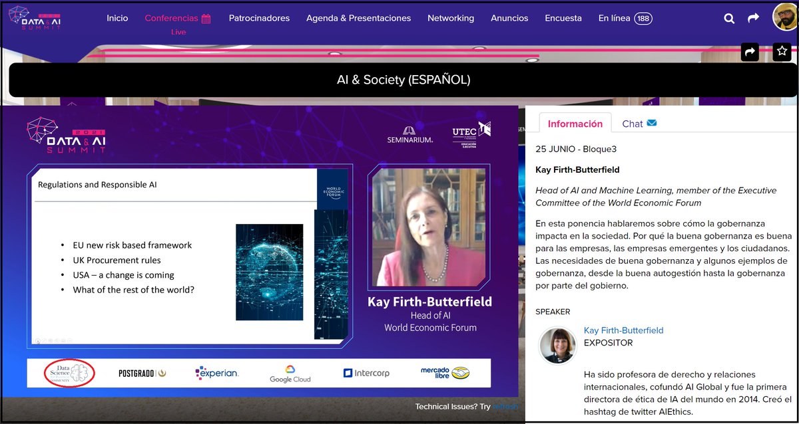This screenshot has width=799, height=424.
Task: Open your profile picture in the navbar
Action: pos(783,17)
